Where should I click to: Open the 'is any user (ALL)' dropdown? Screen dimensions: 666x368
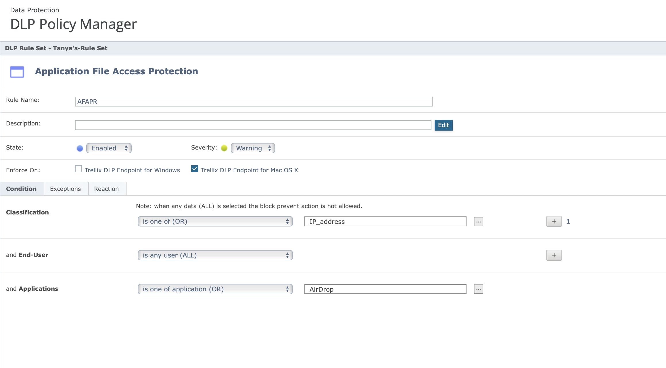pos(215,255)
